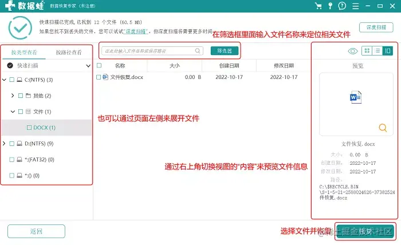Click the docx file icon in file row

pyautogui.click(x=105, y=77)
